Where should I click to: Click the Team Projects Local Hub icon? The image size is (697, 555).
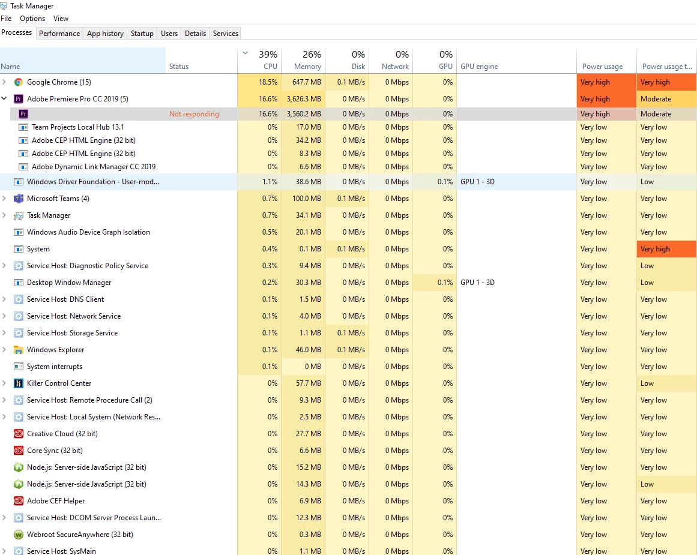[23, 127]
